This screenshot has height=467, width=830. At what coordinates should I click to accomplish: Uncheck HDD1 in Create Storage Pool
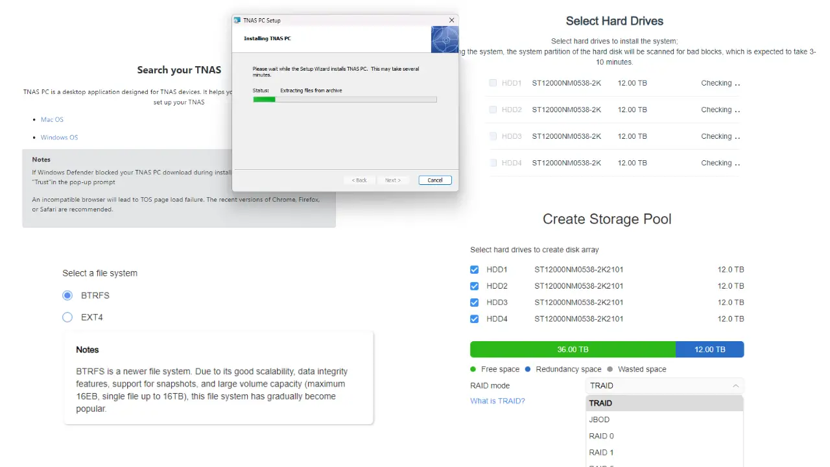point(474,269)
